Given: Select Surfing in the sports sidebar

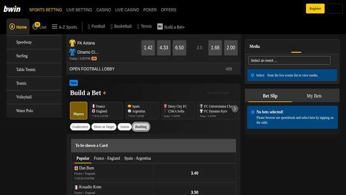Looking at the screenshot, I should coord(35,56).
